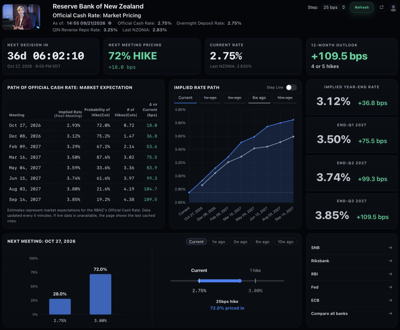
Task: Click the blue hike probability slider handle
Action: pos(240,281)
